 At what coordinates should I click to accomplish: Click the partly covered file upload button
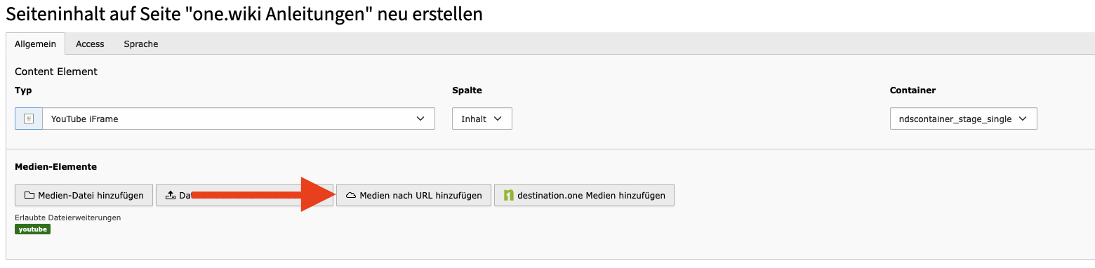[x=244, y=196]
